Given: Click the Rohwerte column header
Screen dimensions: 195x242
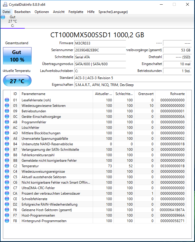Looking at the screenshot, I should point(171,94).
